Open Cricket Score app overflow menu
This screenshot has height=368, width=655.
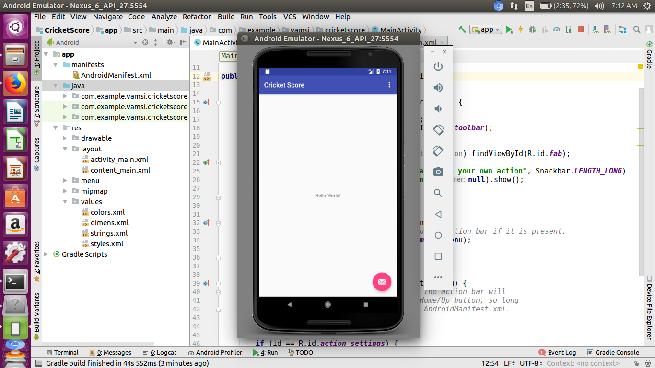389,85
